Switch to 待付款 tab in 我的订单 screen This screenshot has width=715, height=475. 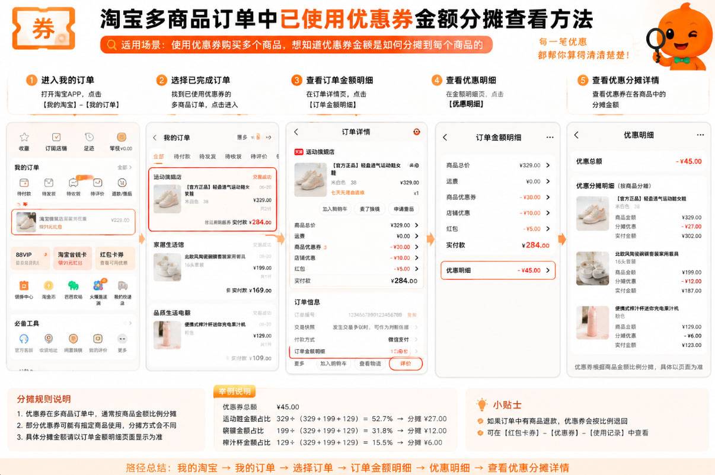click(181, 157)
